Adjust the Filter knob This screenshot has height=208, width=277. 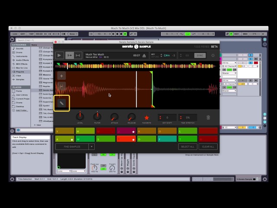(x=97, y=117)
